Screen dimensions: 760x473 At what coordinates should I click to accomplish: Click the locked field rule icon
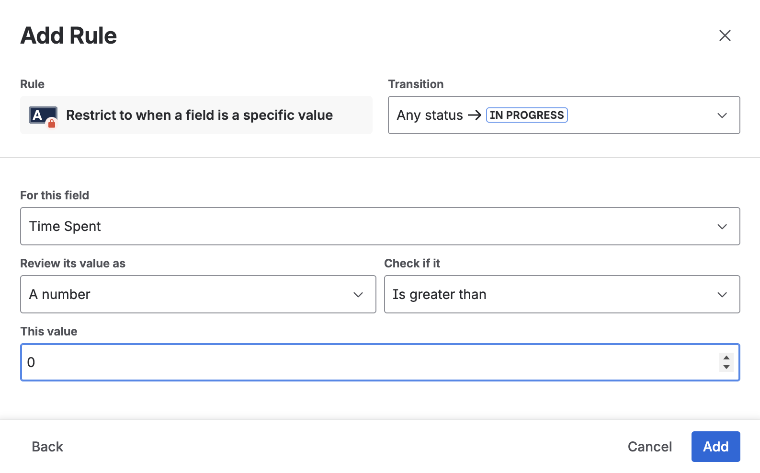point(43,116)
